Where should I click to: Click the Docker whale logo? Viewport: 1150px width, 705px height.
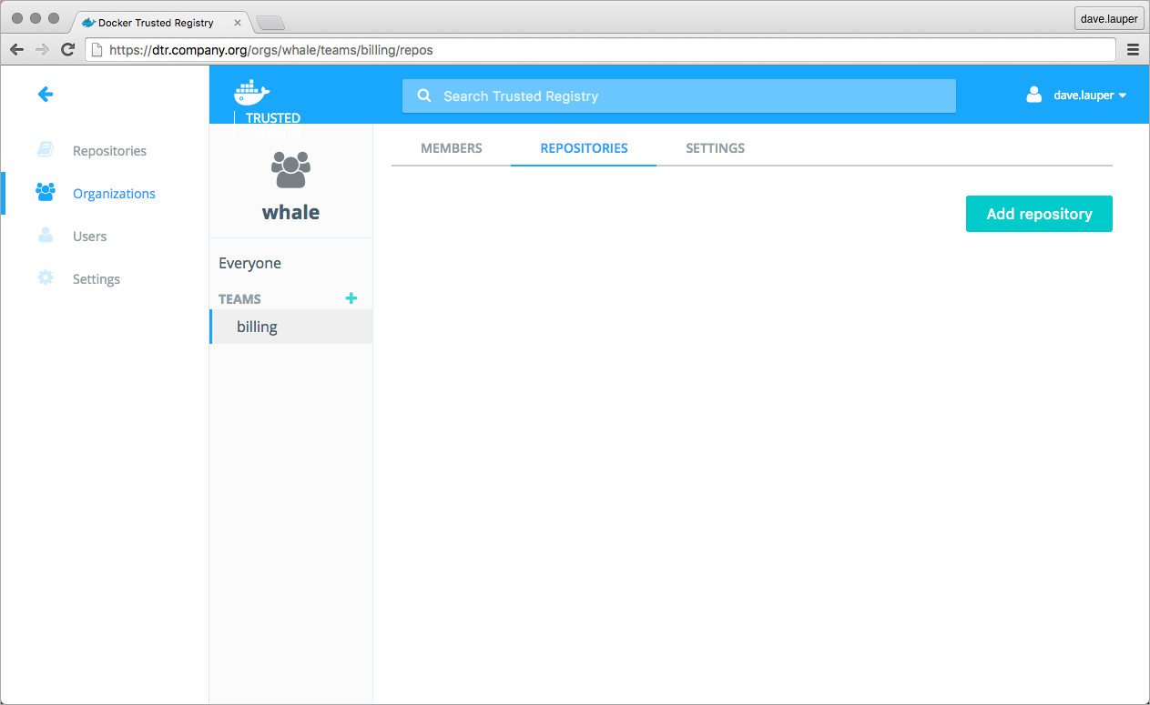pyautogui.click(x=252, y=92)
